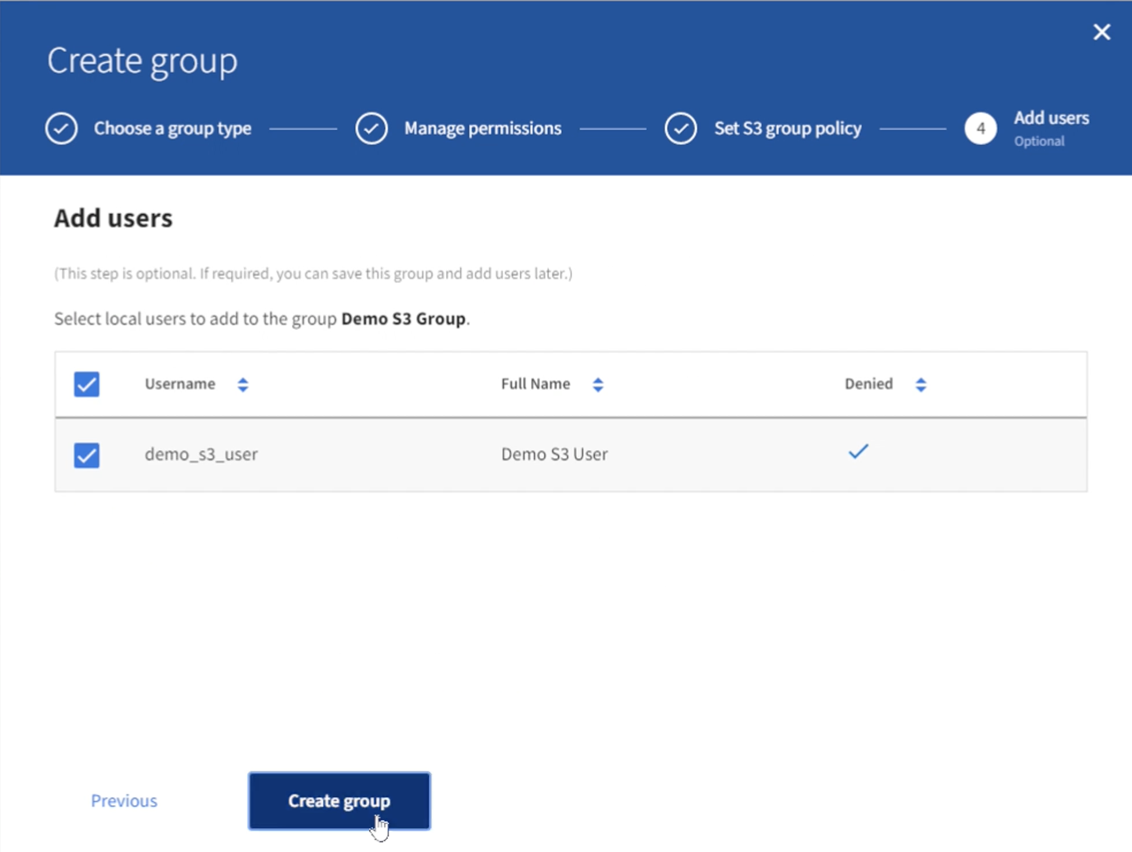Click the step 4 circle icon for Add users
The width and height of the screenshot is (1132, 852).
click(x=980, y=129)
